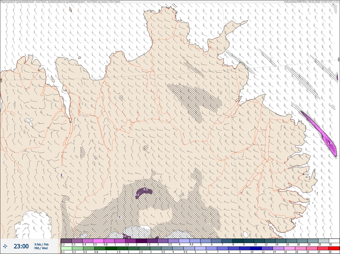Image resolution: width=340 pixels, height=254 pixels.
Task: Click the weekday label 'Mið./ Wed'
Action: 41,248
